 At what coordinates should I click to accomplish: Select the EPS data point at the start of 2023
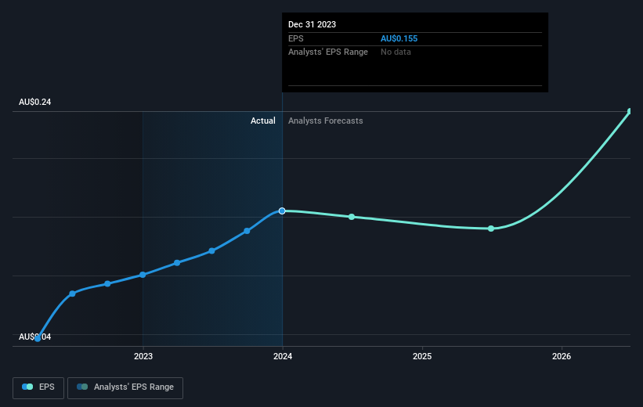[x=143, y=275]
